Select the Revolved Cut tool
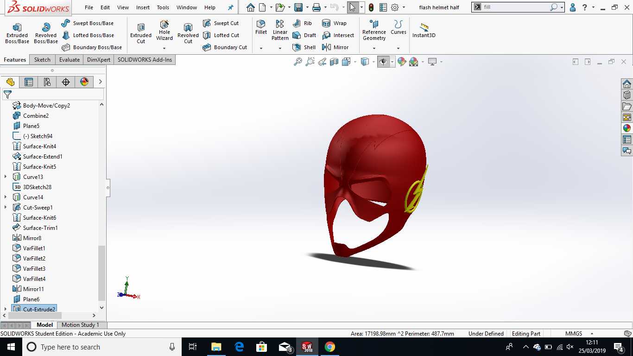This screenshot has height=356, width=633. 188,33
